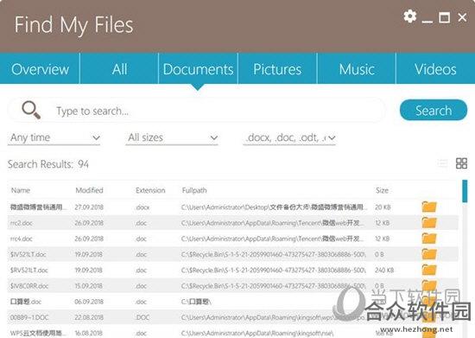Click the 20 KB size value
The image size is (475, 338).
click(383, 207)
